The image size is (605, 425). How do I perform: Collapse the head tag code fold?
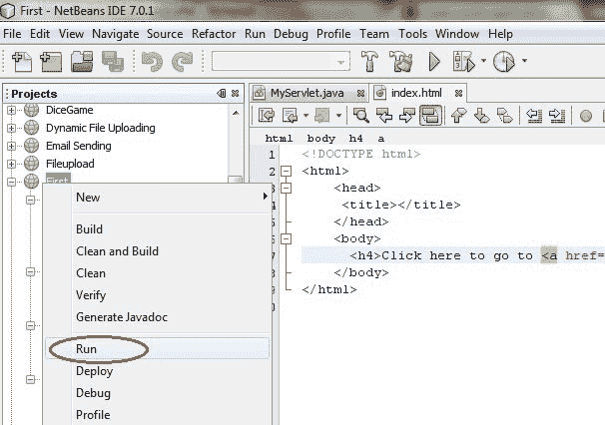coord(286,188)
